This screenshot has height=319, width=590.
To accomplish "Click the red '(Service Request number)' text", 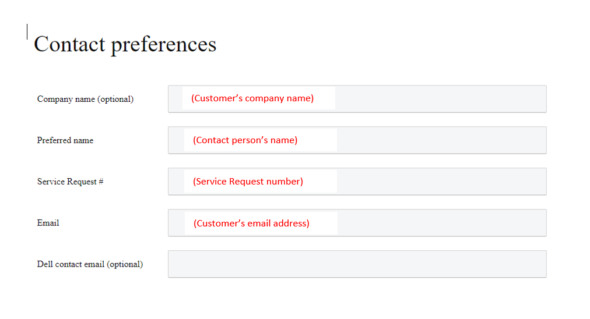I will 248,182.
